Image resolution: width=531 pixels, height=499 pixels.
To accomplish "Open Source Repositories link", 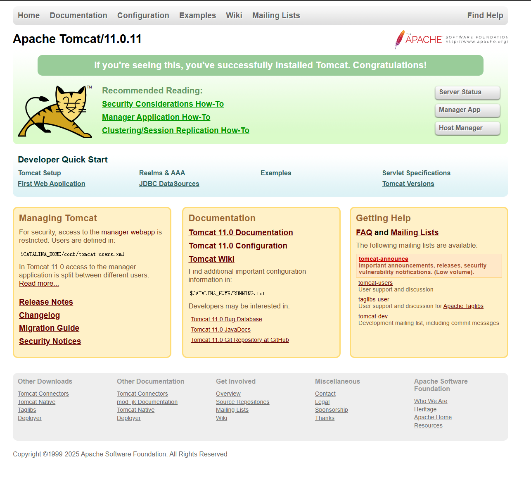I will click(x=242, y=402).
